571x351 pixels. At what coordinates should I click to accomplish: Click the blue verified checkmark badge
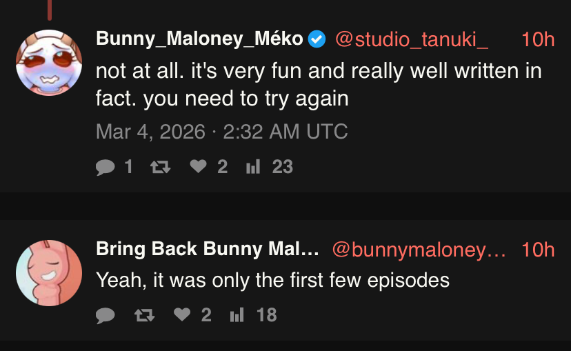pyautogui.click(x=317, y=39)
